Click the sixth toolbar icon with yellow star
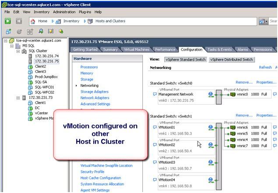Viewport: 278px width, 193px height. pos(61,31)
